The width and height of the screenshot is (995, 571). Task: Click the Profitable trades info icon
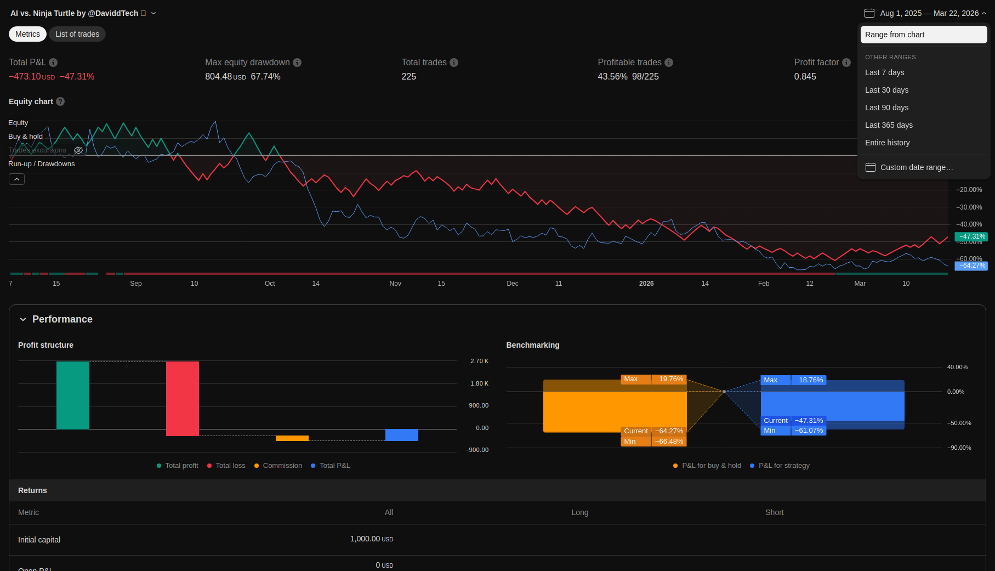pyautogui.click(x=669, y=63)
